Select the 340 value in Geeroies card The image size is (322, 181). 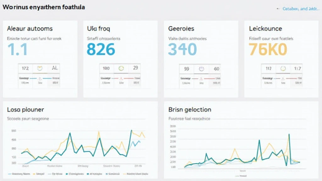pos(182,49)
